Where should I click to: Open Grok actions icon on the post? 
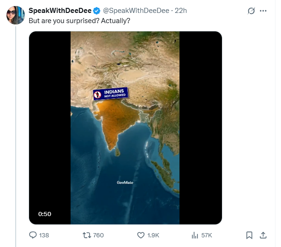point(251,11)
